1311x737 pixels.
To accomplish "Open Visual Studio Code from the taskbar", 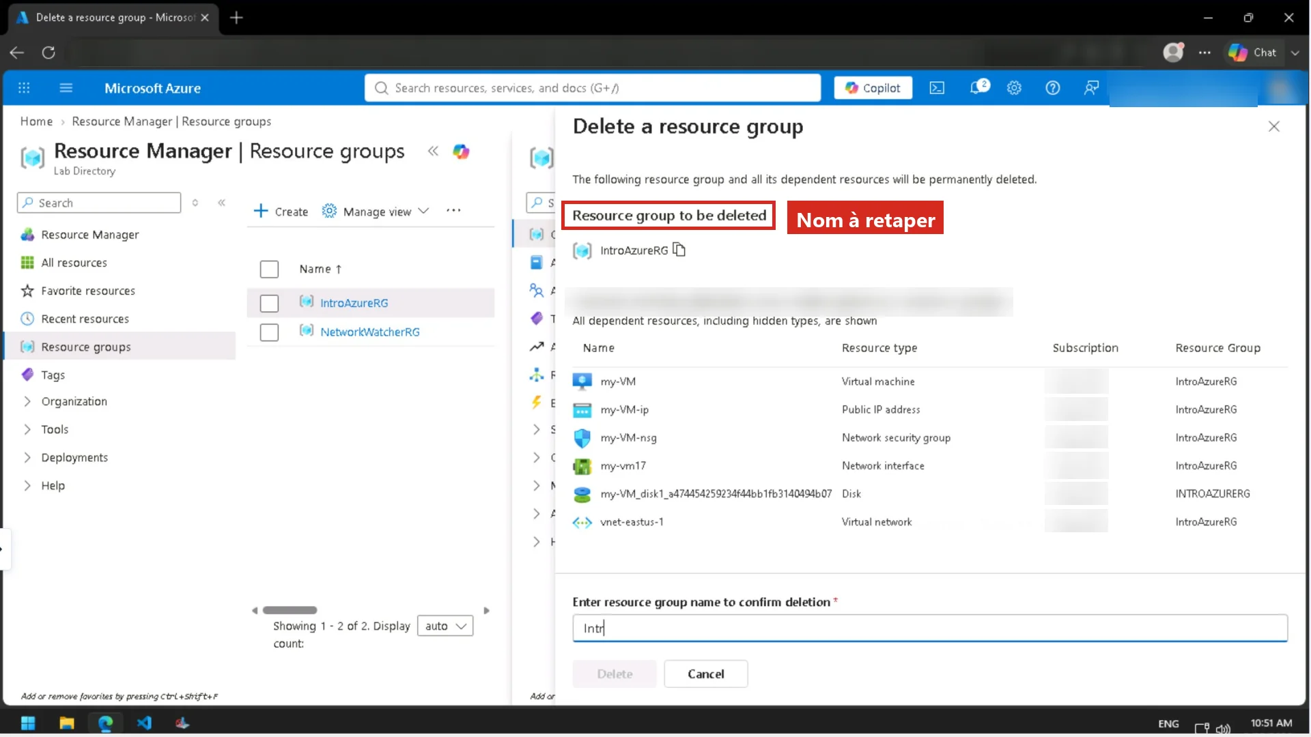I will click(x=144, y=723).
